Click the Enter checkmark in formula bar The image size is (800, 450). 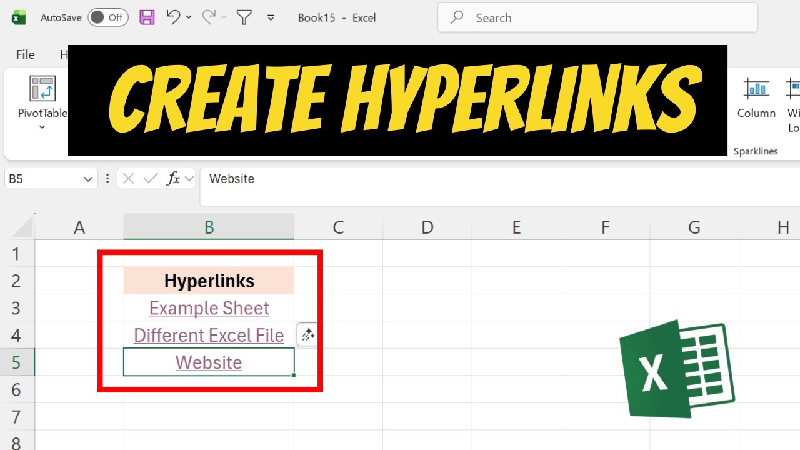[x=150, y=179]
